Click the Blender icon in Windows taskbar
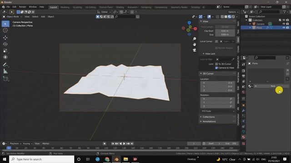Screen dimensions: 291x163 [x=116, y=159]
